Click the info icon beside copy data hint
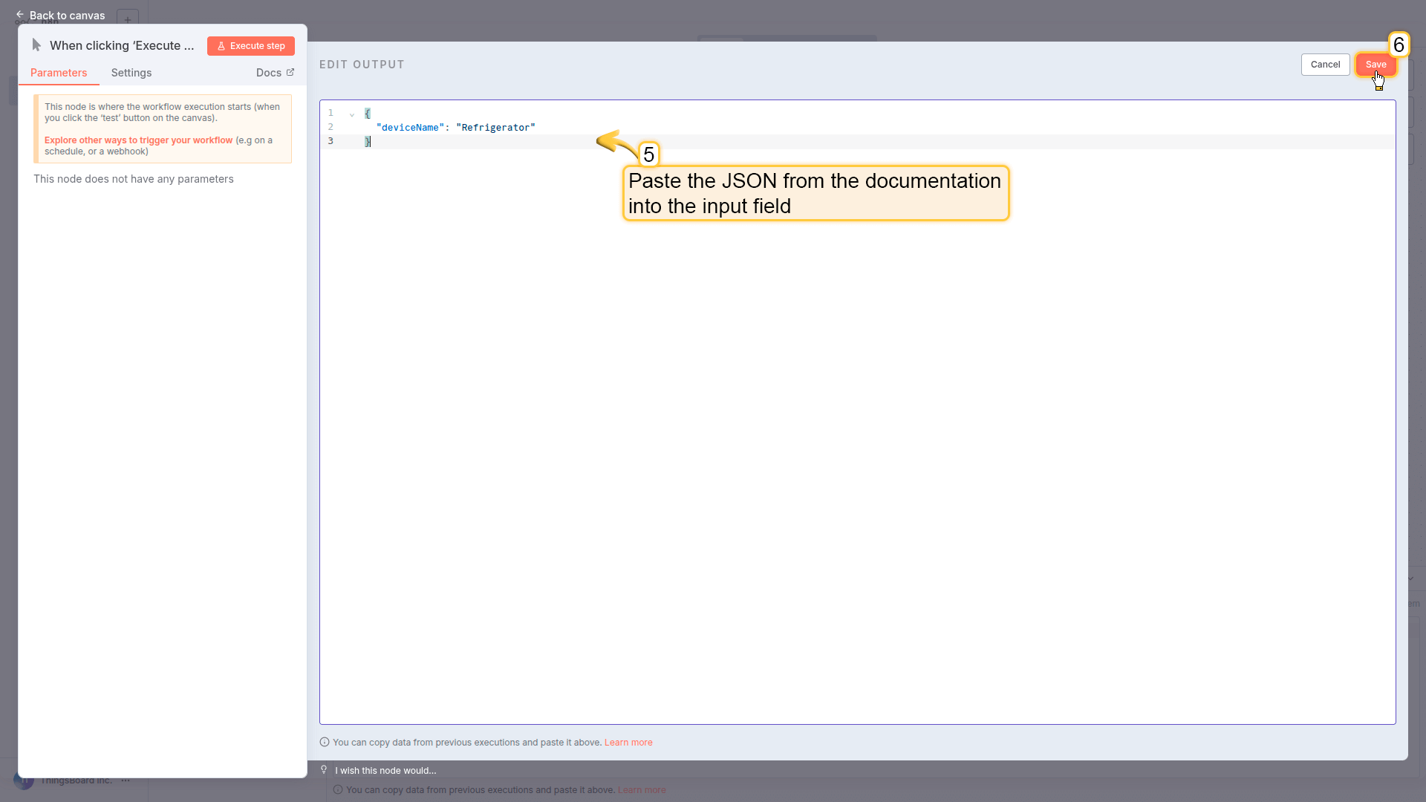The height and width of the screenshot is (802, 1426). (x=325, y=742)
